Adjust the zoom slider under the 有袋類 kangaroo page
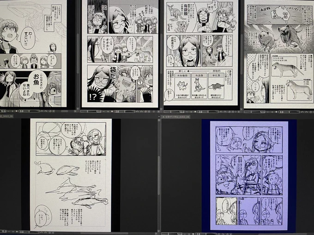 174,112
